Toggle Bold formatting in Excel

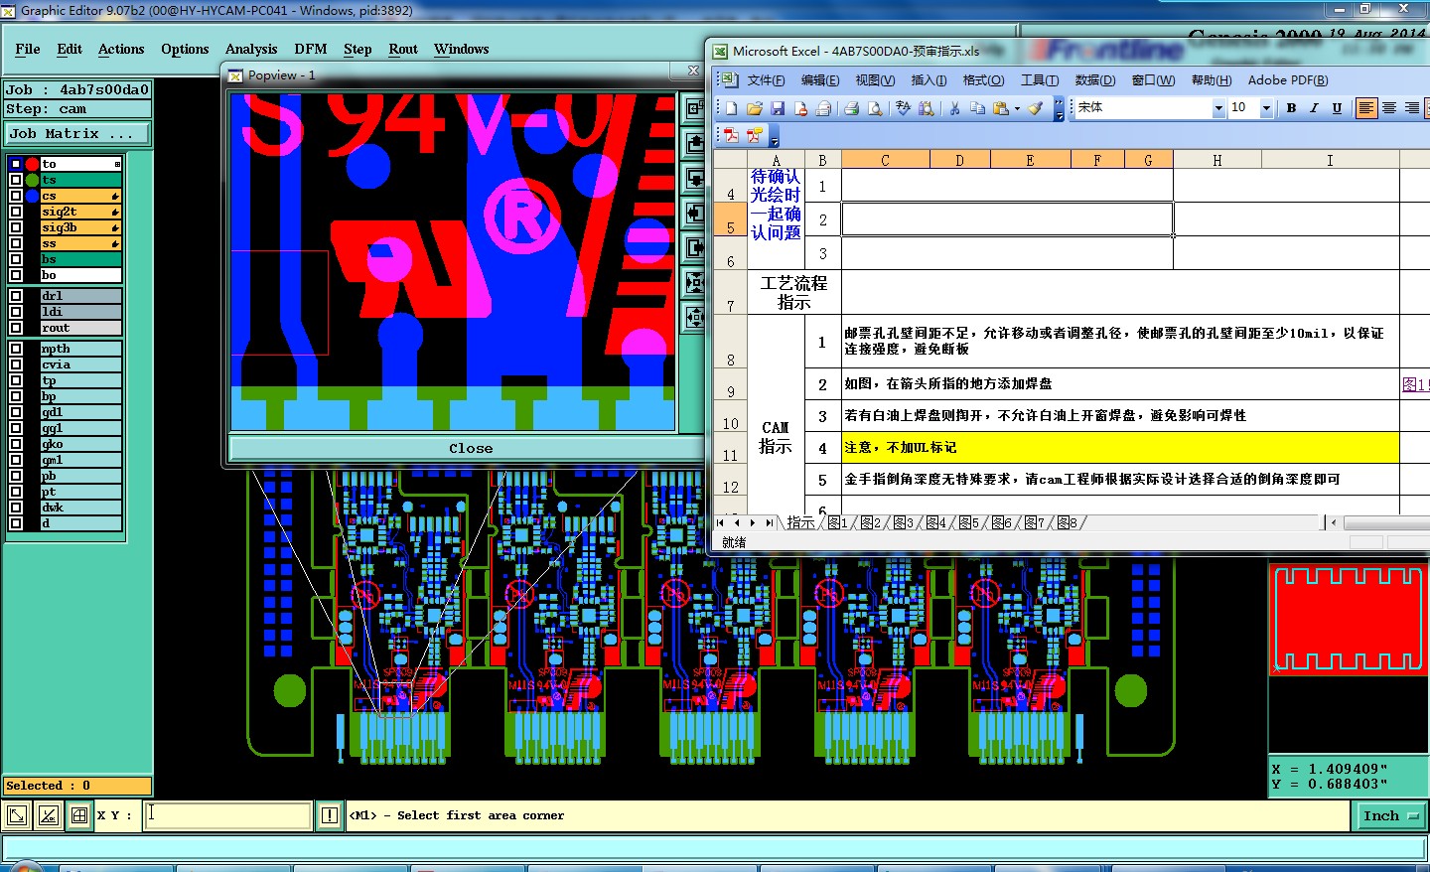tap(1291, 108)
